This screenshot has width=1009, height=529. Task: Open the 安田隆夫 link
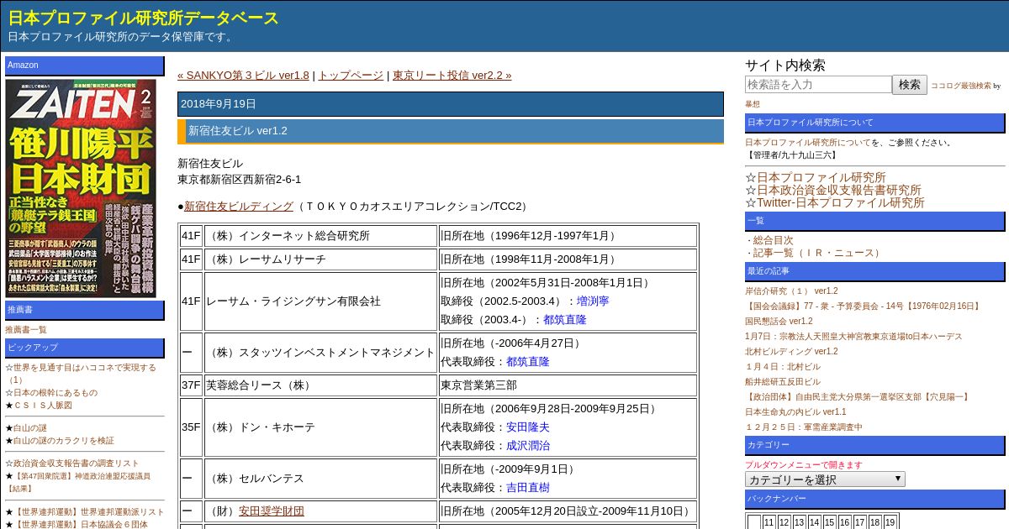[527, 427]
